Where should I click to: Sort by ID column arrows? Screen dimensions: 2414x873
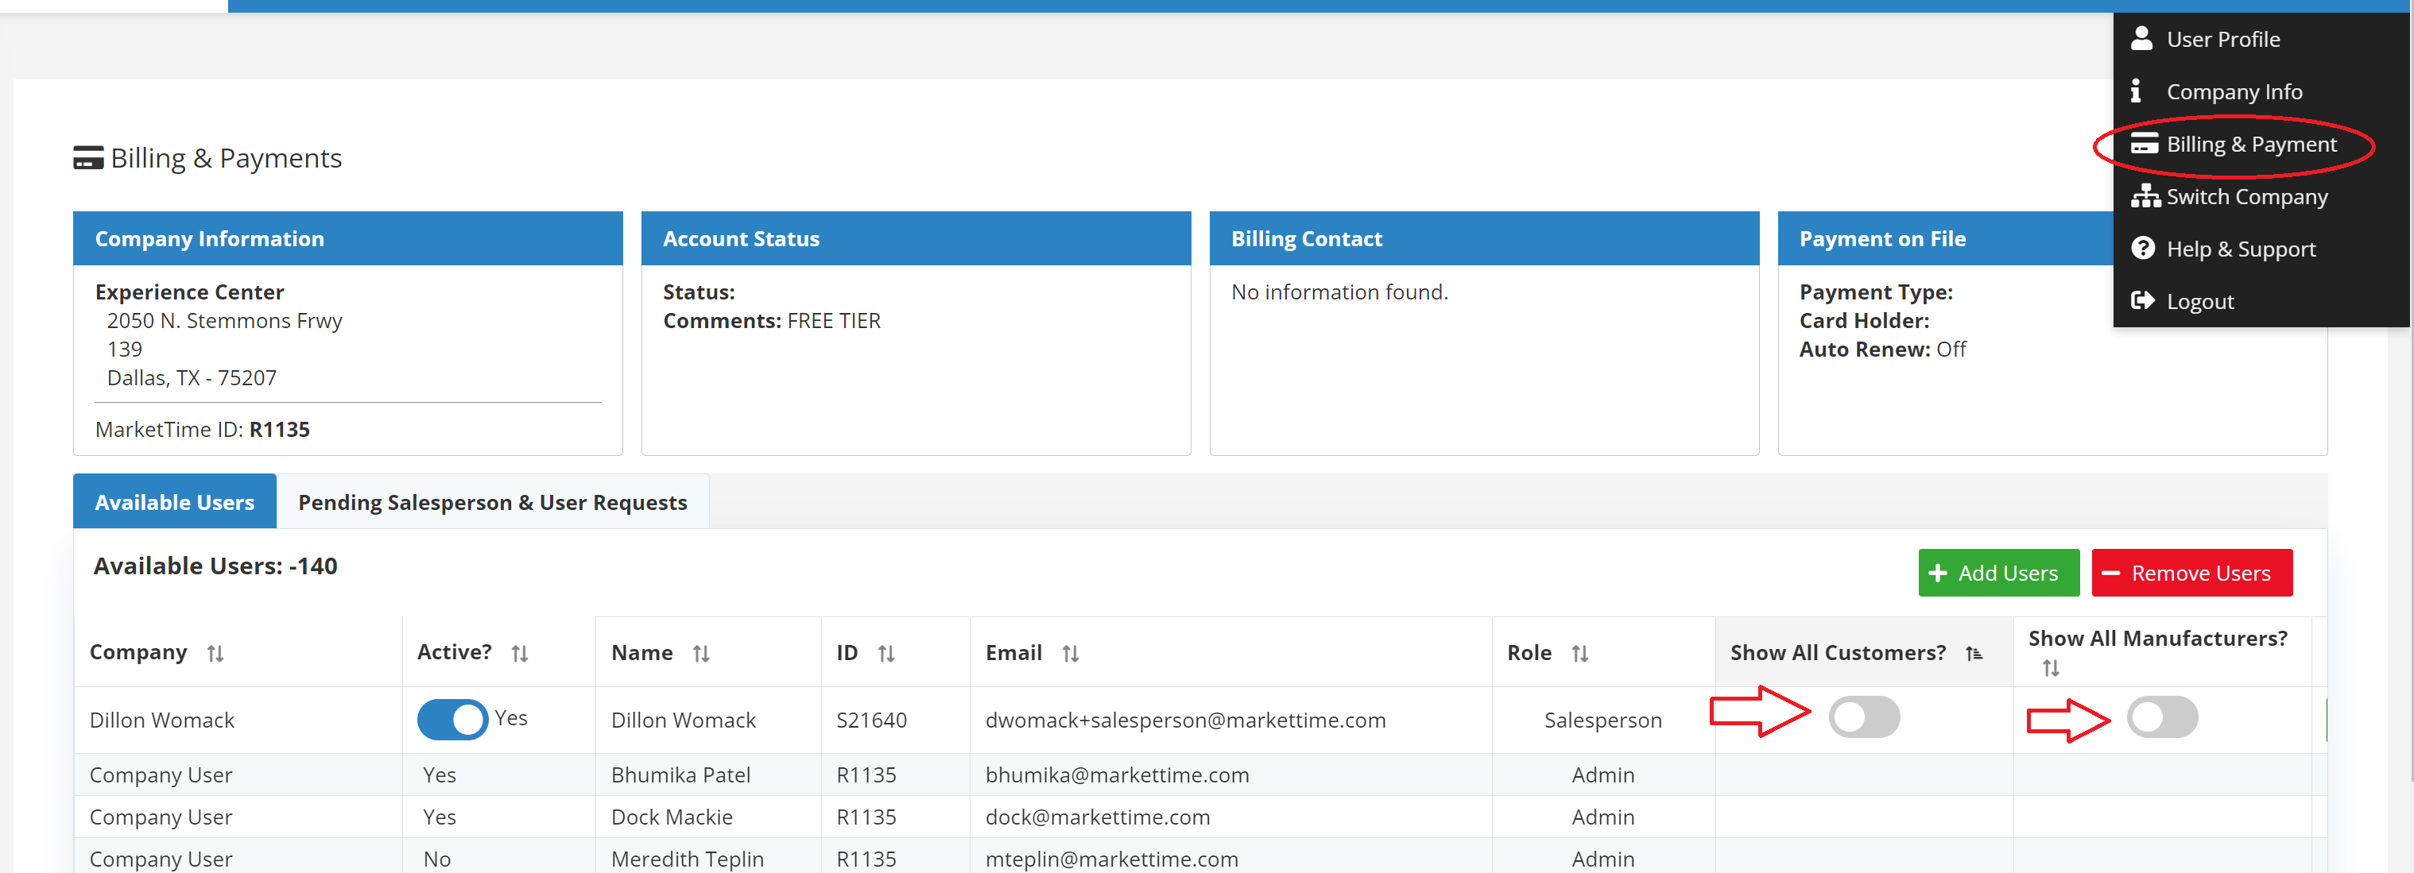886,654
